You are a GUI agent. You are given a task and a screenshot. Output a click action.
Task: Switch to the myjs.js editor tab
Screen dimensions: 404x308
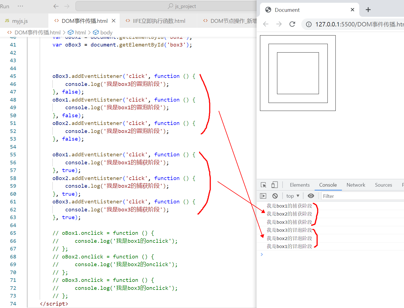pyautogui.click(x=20, y=21)
